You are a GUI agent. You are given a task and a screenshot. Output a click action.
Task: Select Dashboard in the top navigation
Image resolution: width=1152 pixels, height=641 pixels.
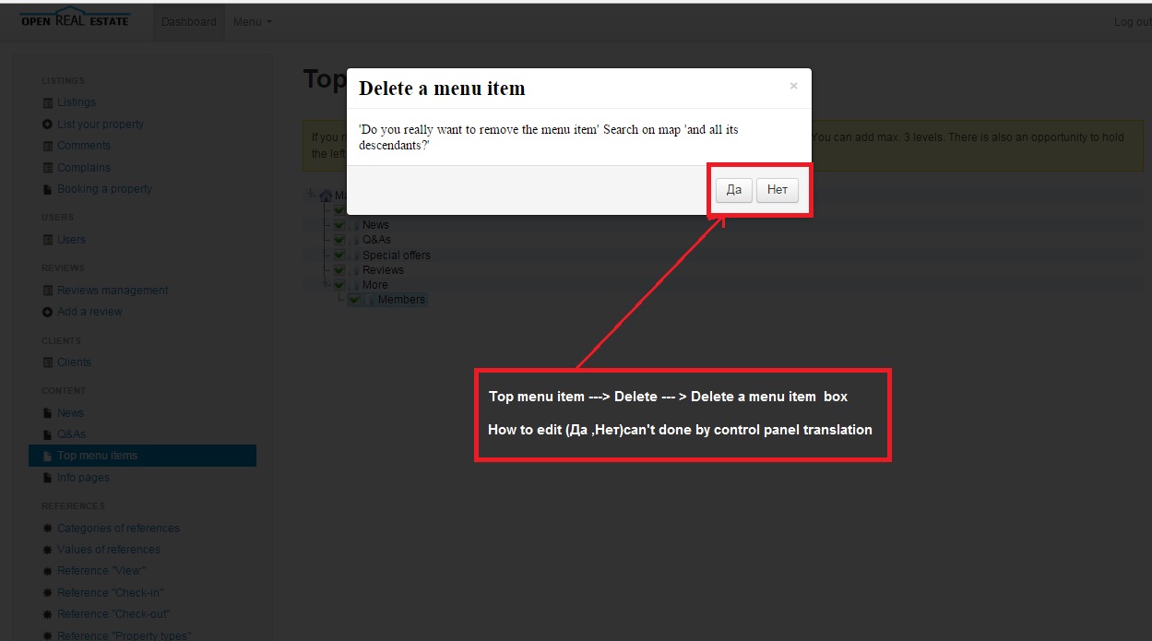(x=188, y=21)
